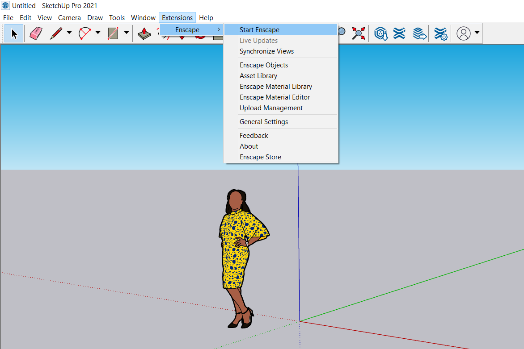This screenshot has height=349, width=524.
Task: Open the Rectangle tool dropdown arrow
Action: [126, 33]
